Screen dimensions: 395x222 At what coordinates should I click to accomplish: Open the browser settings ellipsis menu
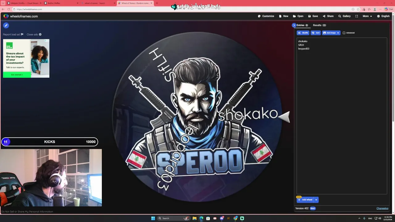pos(380,9)
